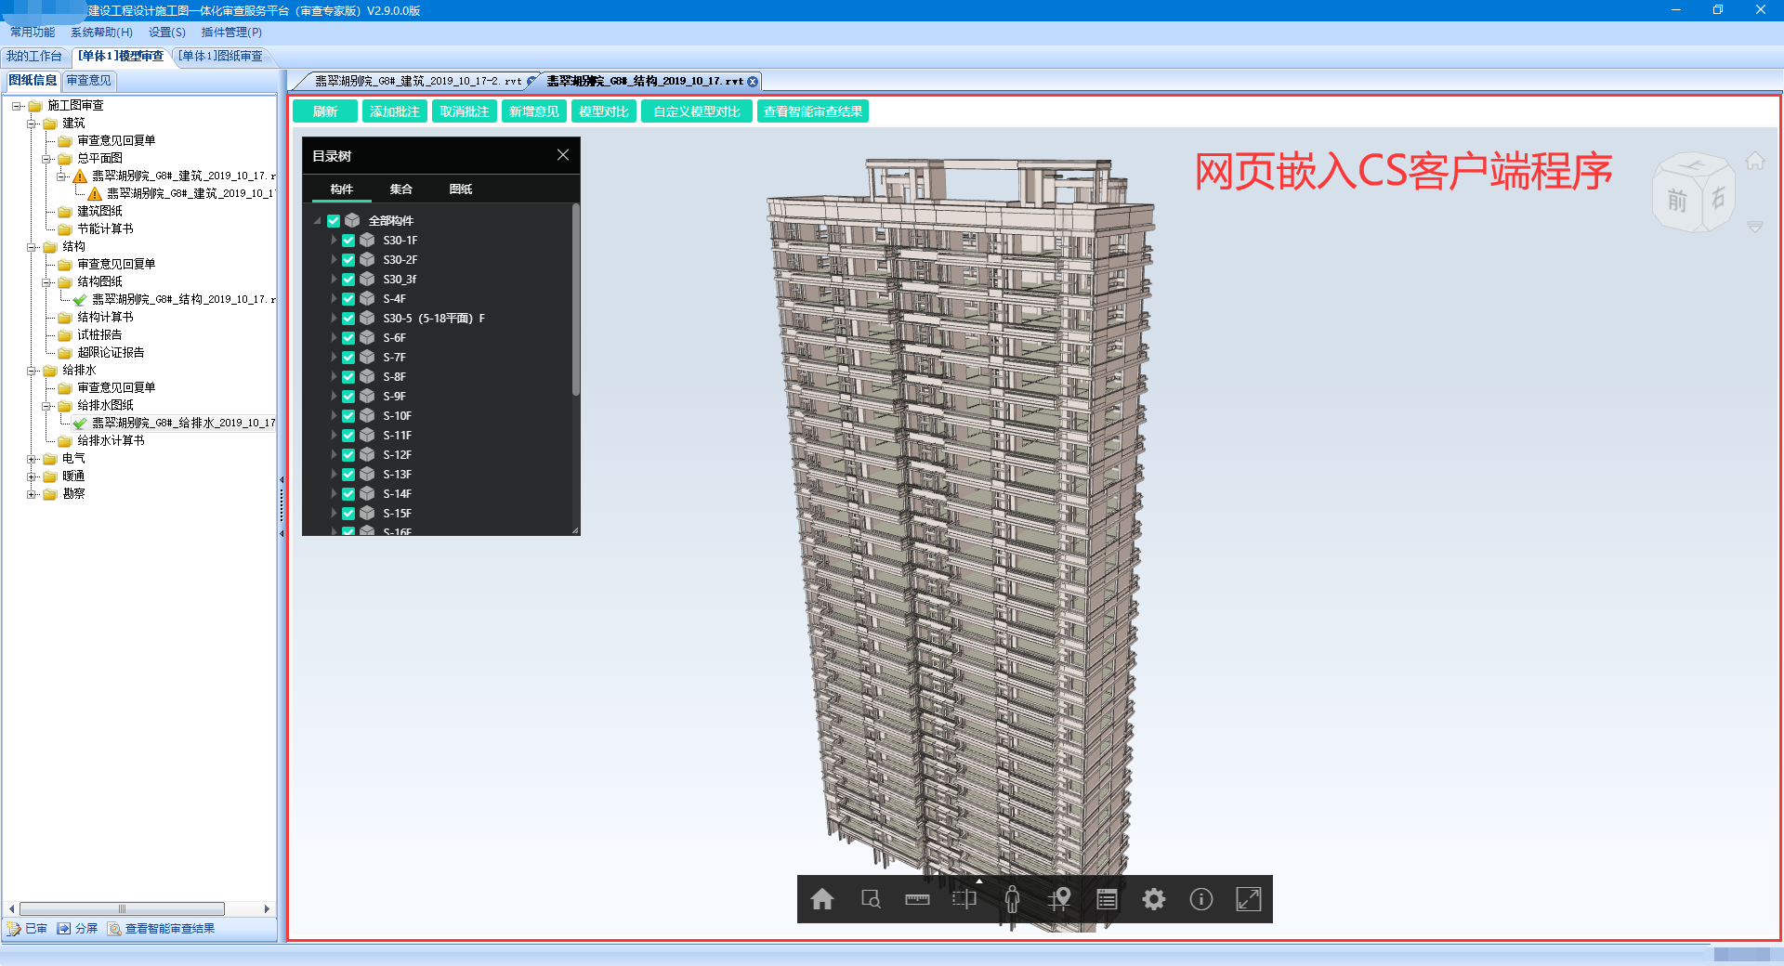The width and height of the screenshot is (1784, 966).
Task: Switch to the 集合 tab
Action: [x=400, y=189]
